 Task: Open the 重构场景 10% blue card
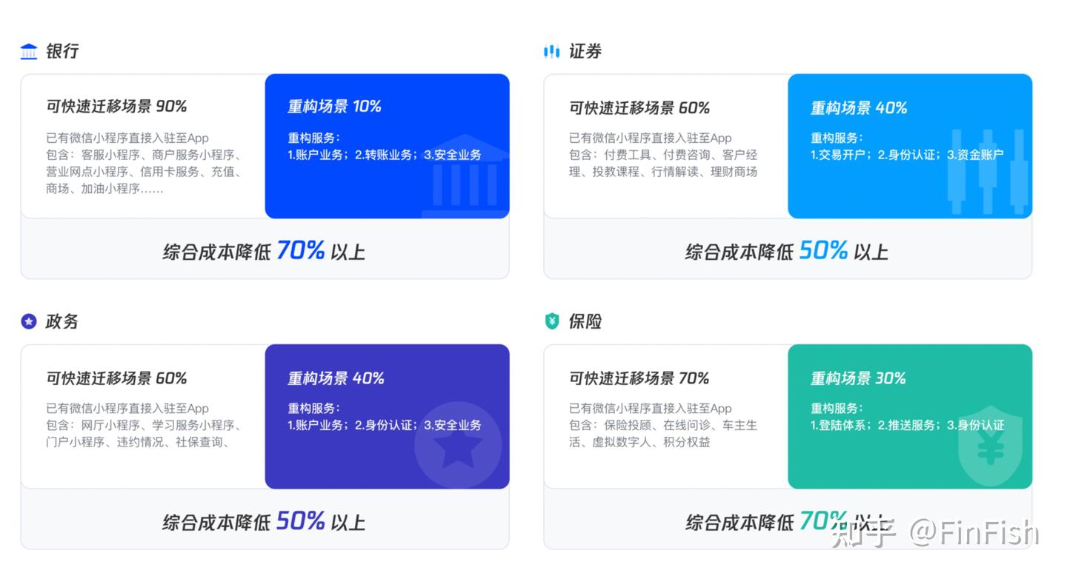pyautogui.click(x=388, y=146)
